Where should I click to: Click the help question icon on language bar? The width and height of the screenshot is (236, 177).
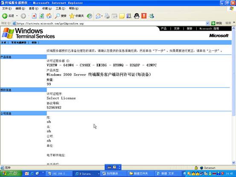click(114, 167)
